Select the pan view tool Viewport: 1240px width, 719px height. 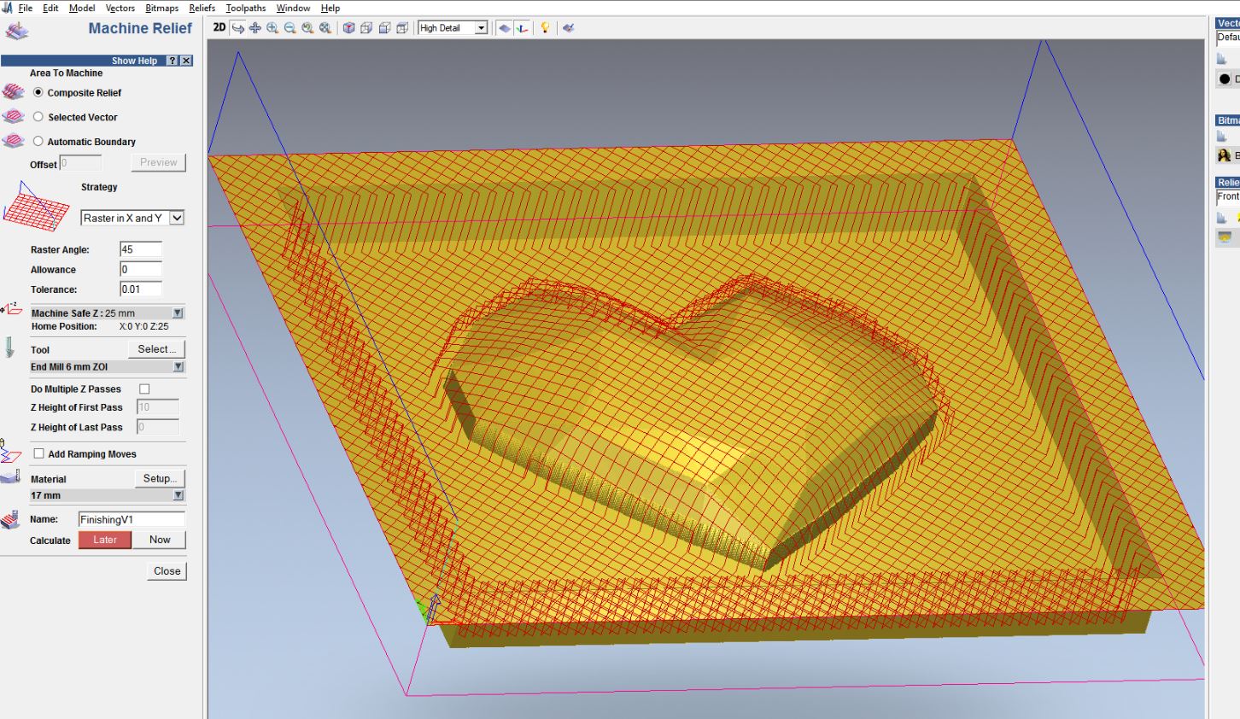[255, 28]
